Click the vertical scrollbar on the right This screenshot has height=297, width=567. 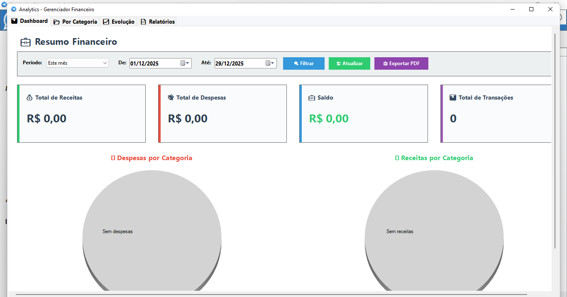pos(555,141)
